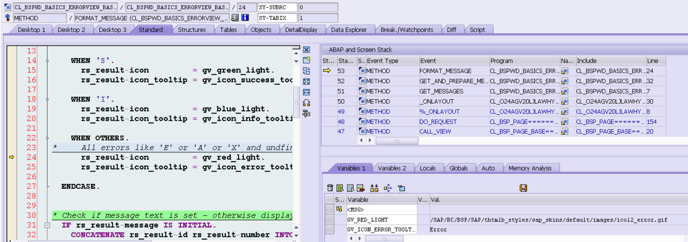Viewport: 688px width, 242px height.
Task: Open the Data Explorer tab
Action: (349, 29)
